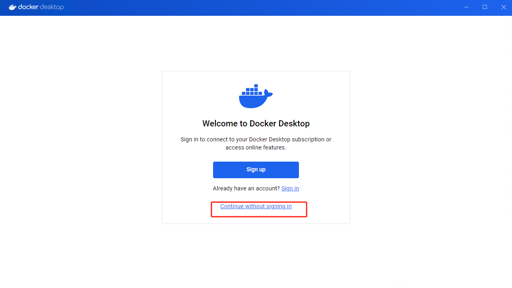Click the "docker" wordmark in the title bar
This screenshot has width=512, height=288.
point(28,7)
